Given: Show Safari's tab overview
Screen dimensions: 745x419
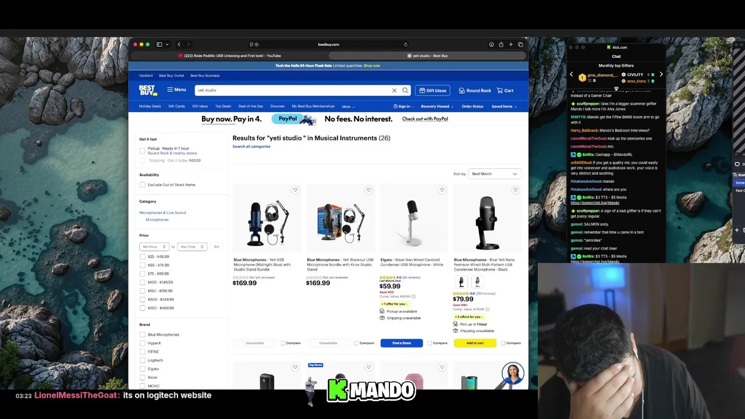Looking at the screenshot, I should pyautogui.click(x=520, y=44).
